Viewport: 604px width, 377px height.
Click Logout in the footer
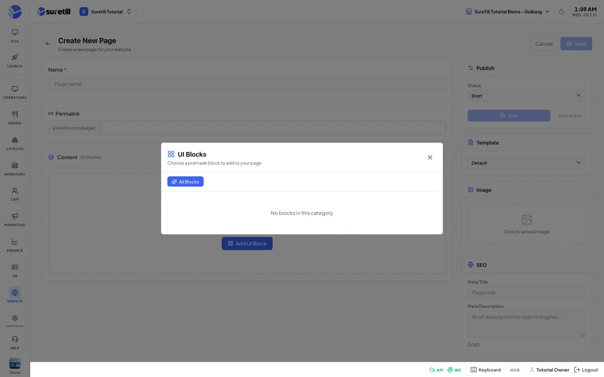586,370
